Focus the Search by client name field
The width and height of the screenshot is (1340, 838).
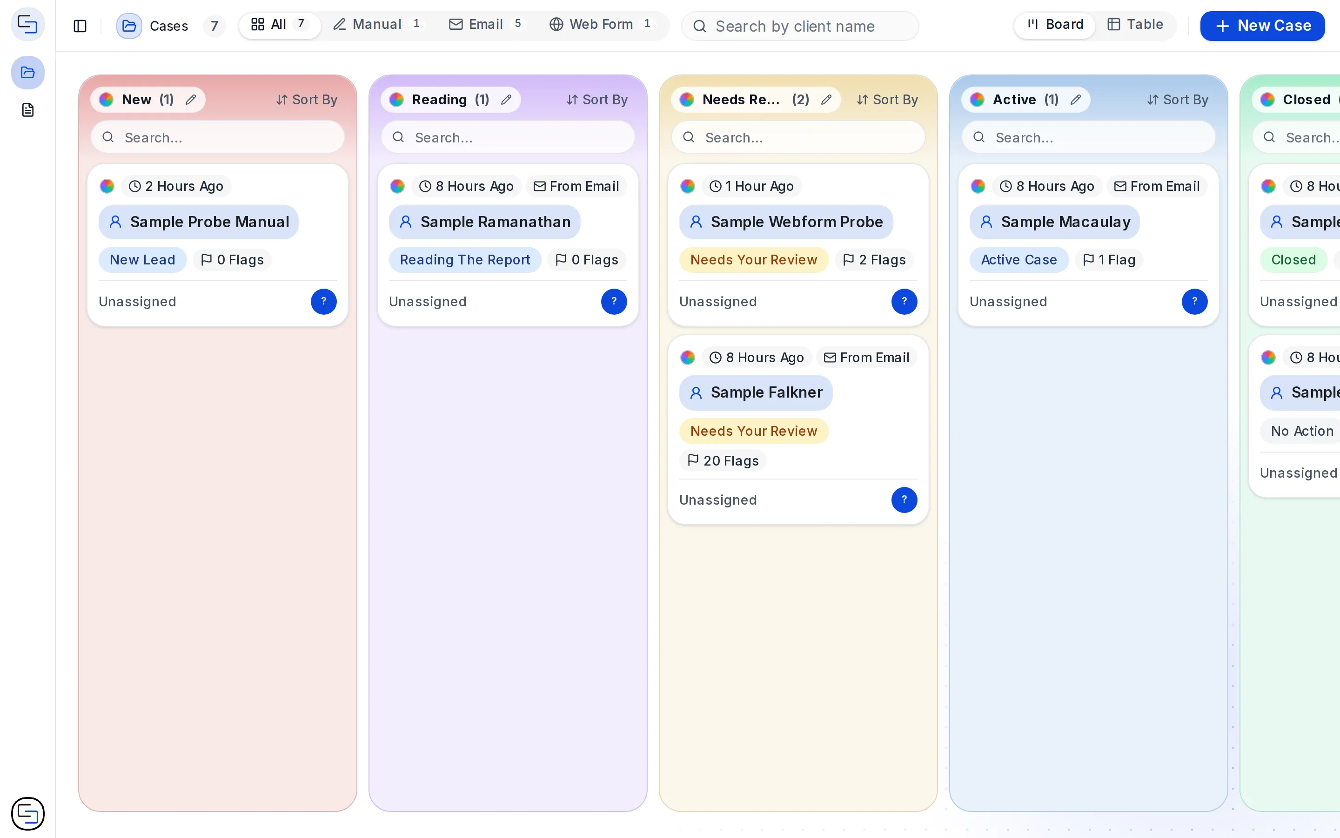point(799,26)
